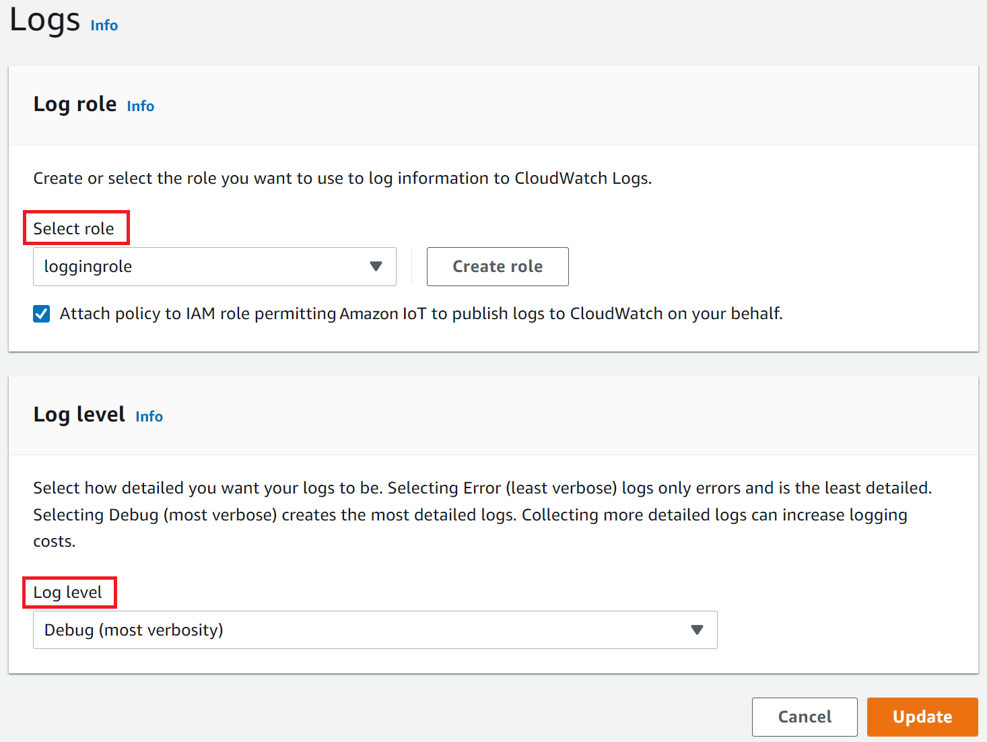This screenshot has height=742, width=987.
Task: Click the Attach policy to IAM role label text
Action: (x=421, y=314)
